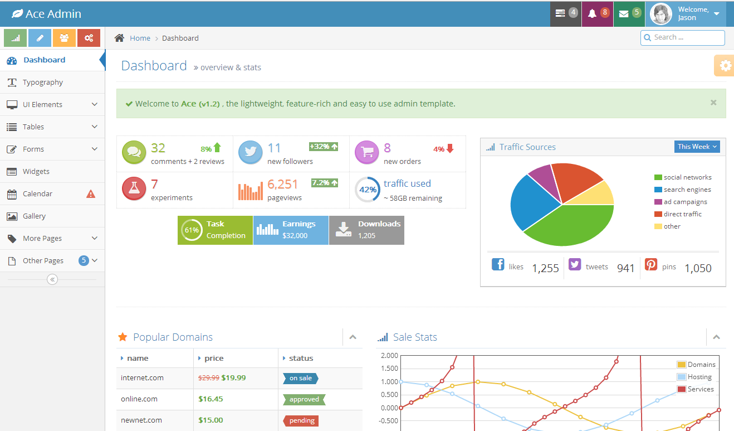Screen dimensions: 734x431
Task: Open Gallery in the sidebar
Action: (52, 216)
